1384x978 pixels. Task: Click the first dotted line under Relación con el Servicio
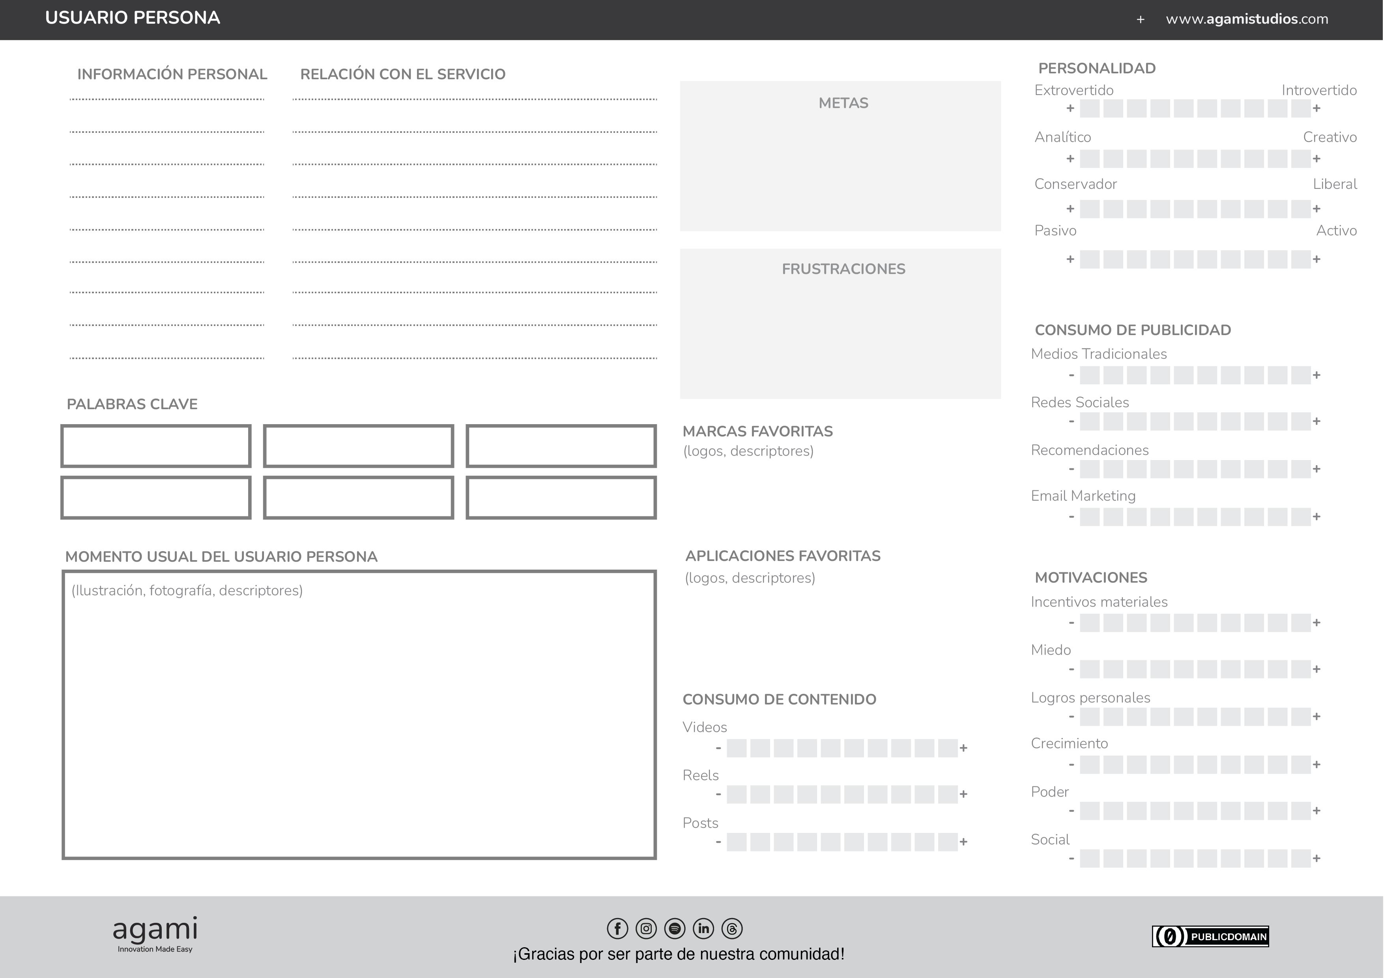475,99
